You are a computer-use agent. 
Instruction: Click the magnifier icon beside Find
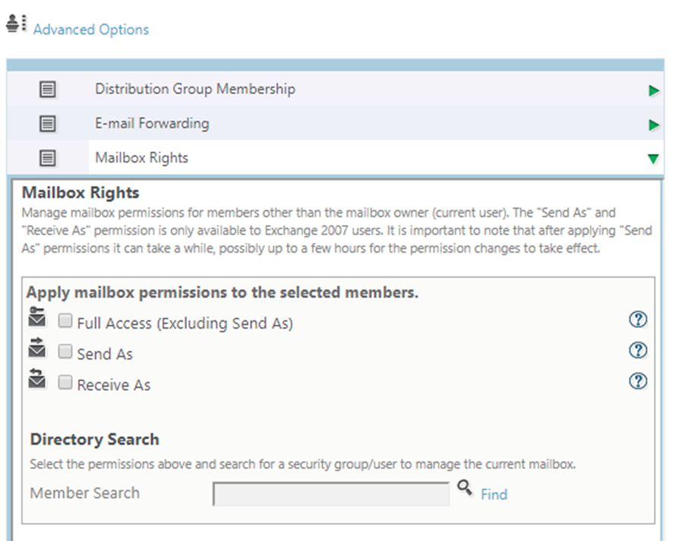point(465,489)
